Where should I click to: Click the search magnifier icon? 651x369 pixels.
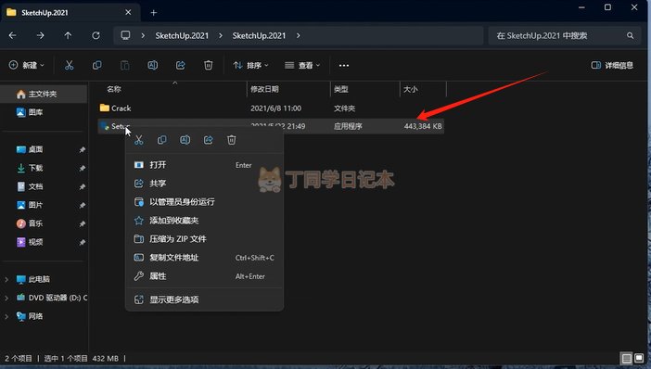point(631,36)
